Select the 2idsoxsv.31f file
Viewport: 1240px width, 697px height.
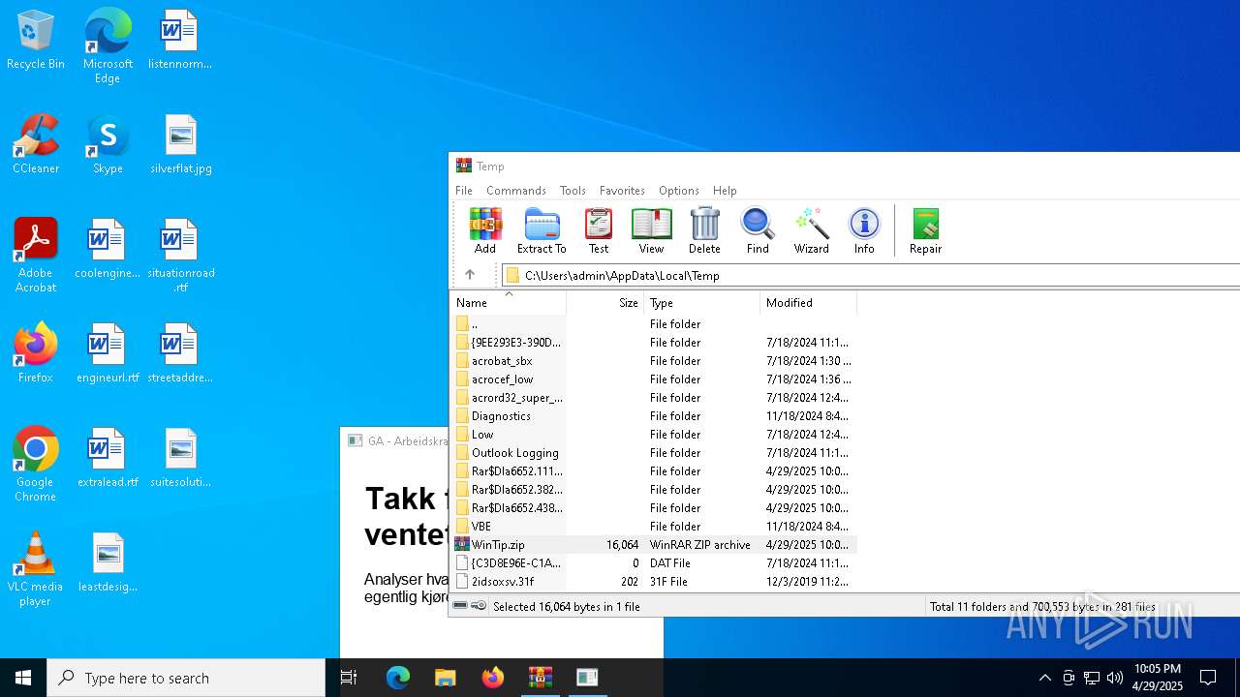[654, 582]
